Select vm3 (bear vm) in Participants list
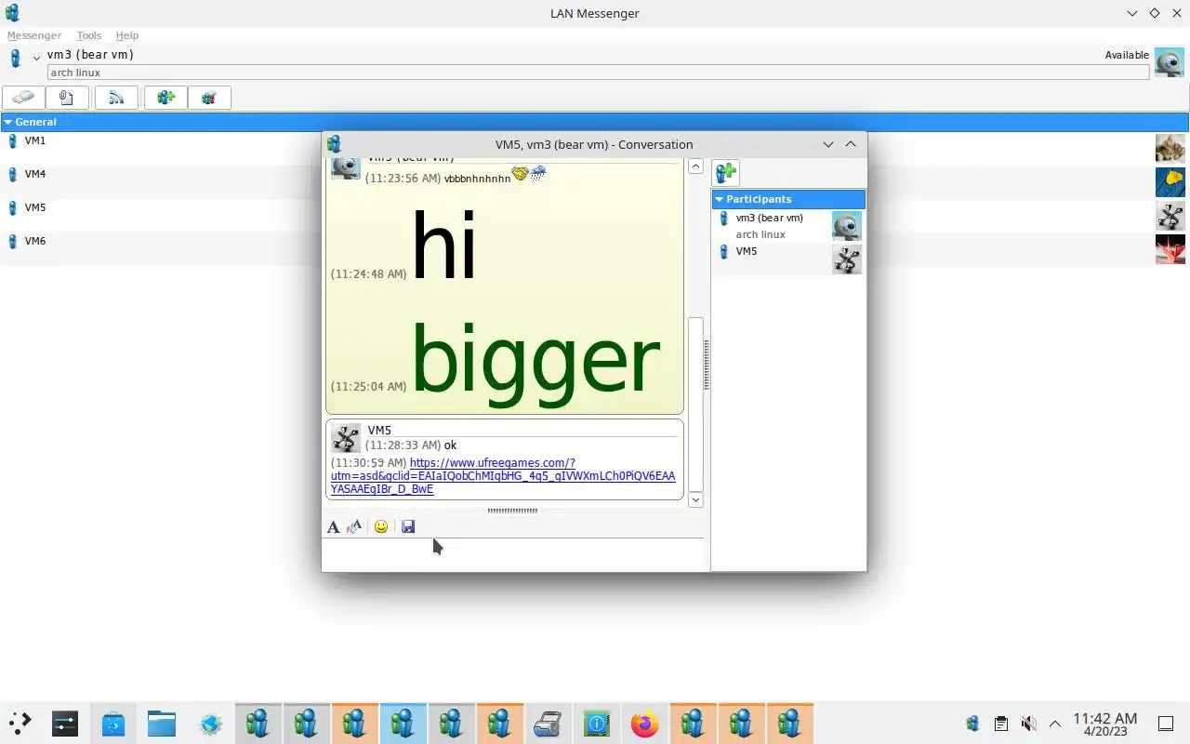Screen dimensions: 1190x744 [788, 226]
